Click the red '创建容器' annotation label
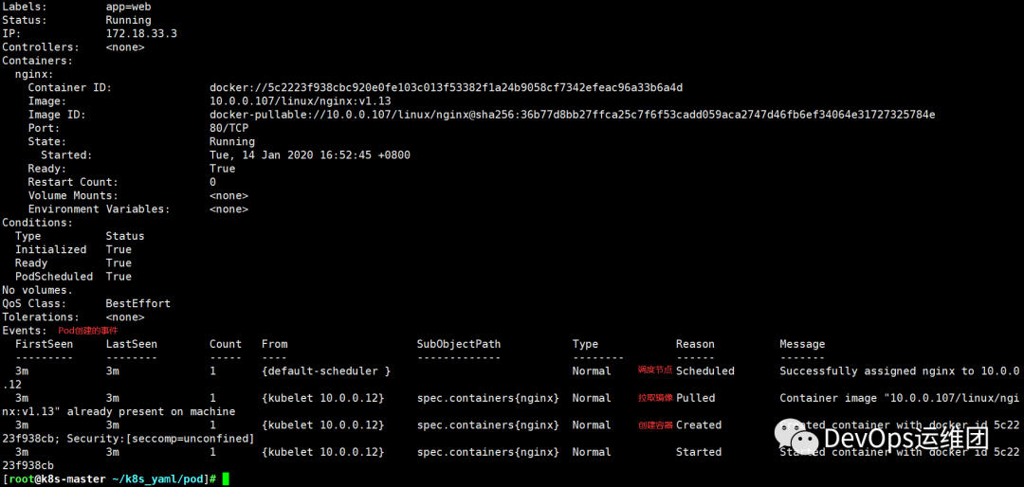This screenshot has height=487, width=1024. [x=656, y=425]
